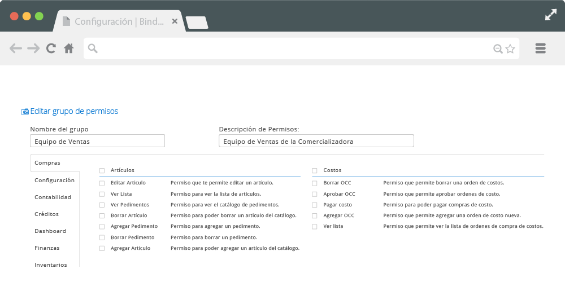Enable the Ver lista costs checkbox
This screenshot has width=565, height=282.
pos(315,227)
